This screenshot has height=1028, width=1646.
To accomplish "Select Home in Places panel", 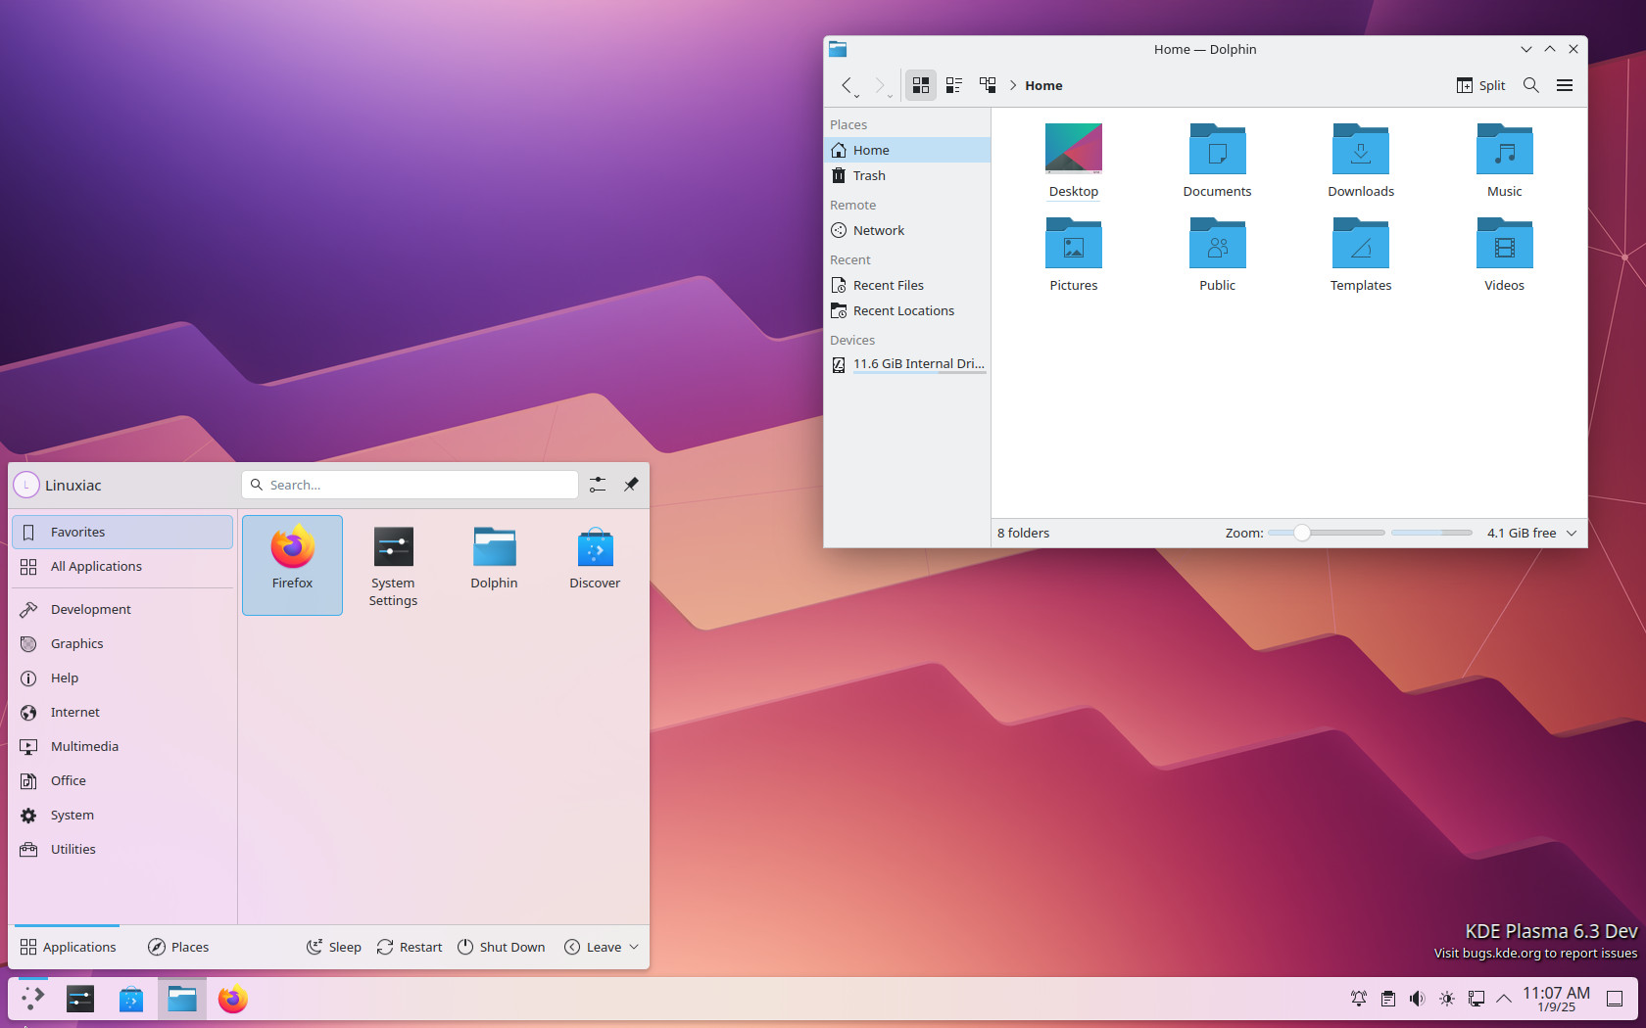I will tap(907, 150).
